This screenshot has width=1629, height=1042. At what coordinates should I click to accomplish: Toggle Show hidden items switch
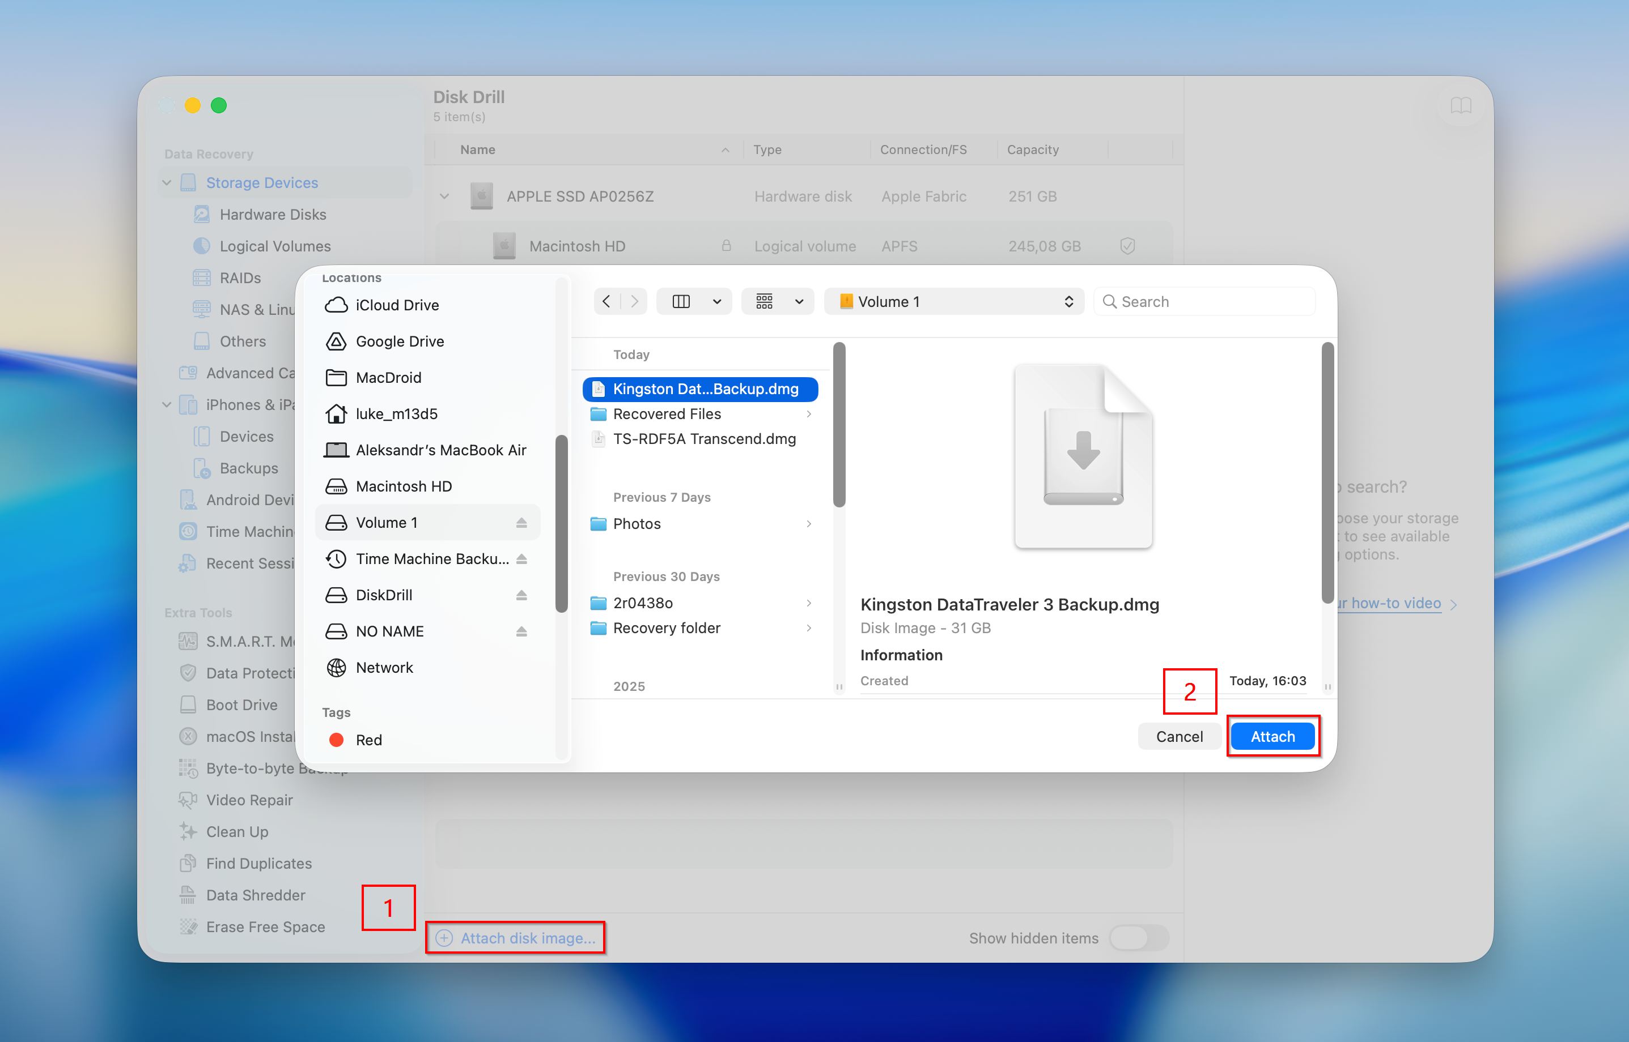pyautogui.click(x=1139, y=938)
